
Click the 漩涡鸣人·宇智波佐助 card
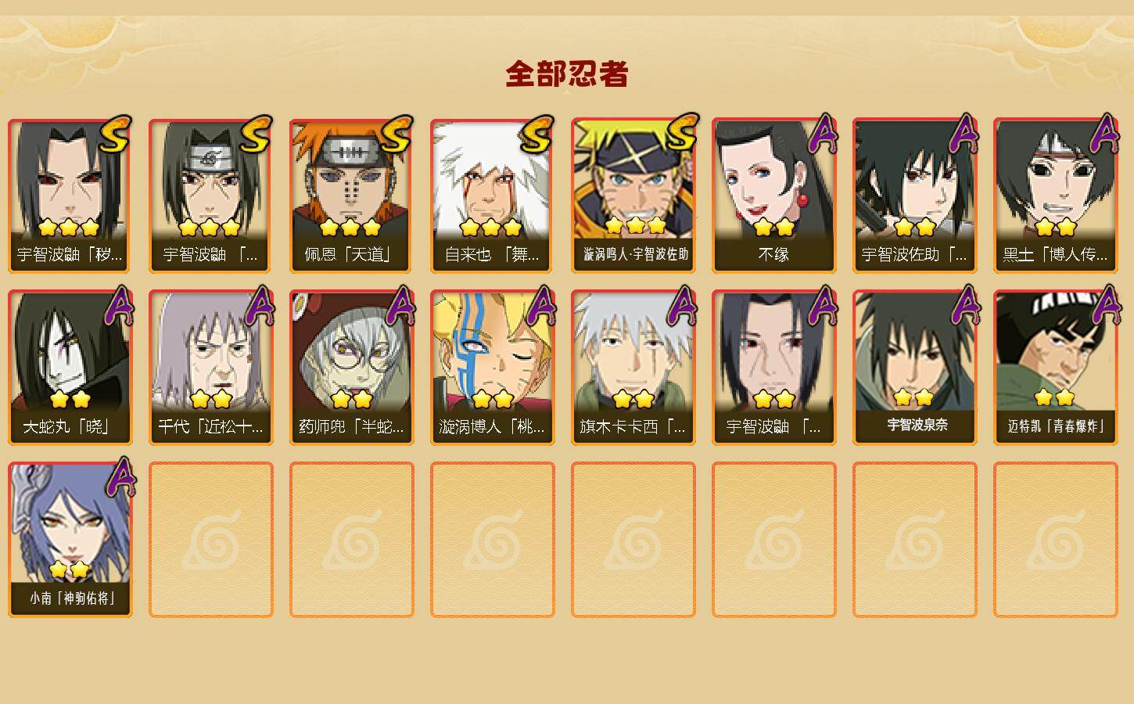(633, 196)
